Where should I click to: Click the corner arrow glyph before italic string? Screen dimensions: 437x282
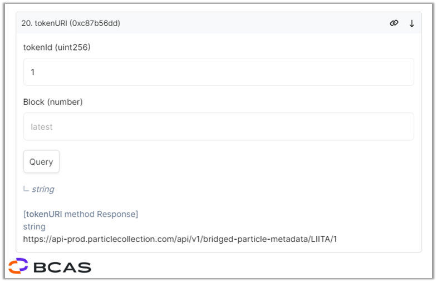26,189
